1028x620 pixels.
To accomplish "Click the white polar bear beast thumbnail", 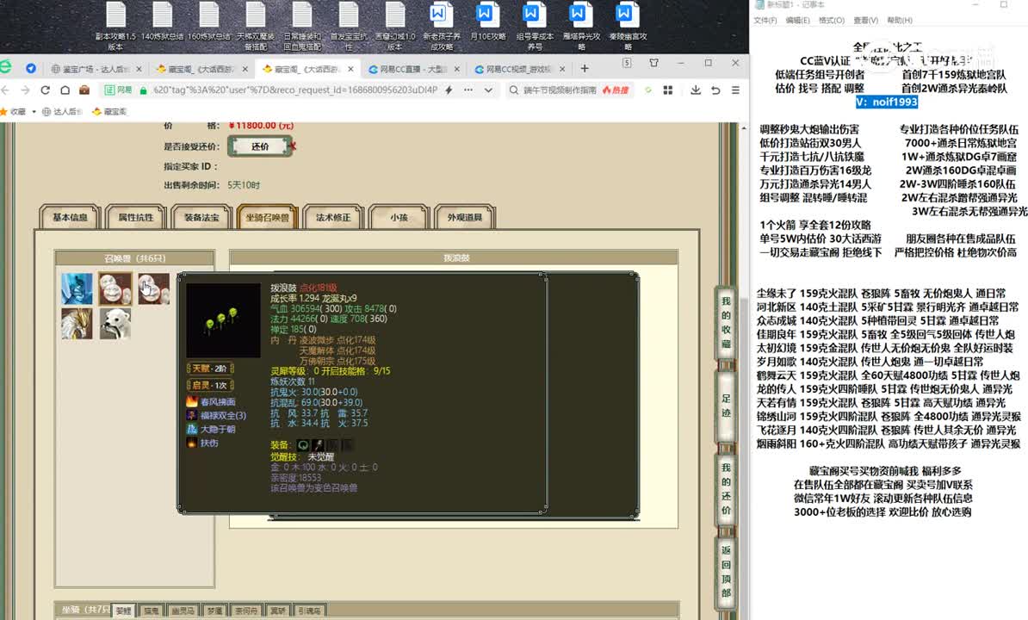I will point(115,324).
